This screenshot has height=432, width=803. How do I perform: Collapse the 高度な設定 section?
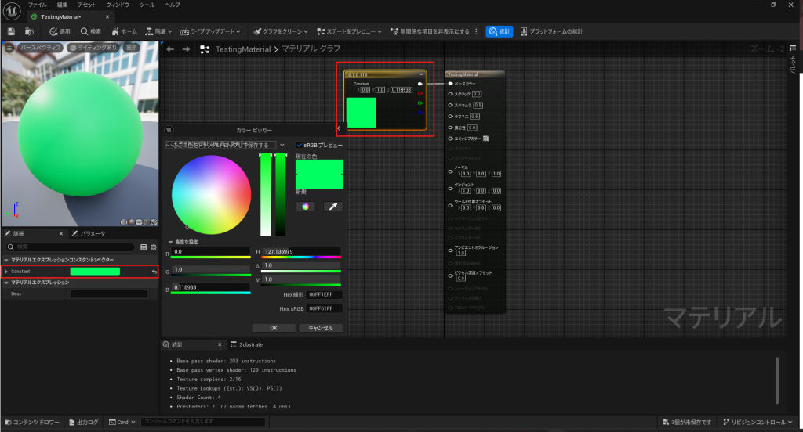(171, 243)
